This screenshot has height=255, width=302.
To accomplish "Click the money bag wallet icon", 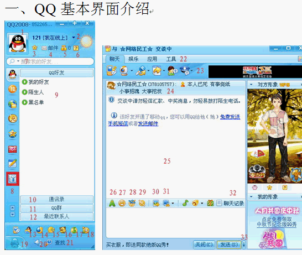I will pyautogui.click(x=64, y=48).
